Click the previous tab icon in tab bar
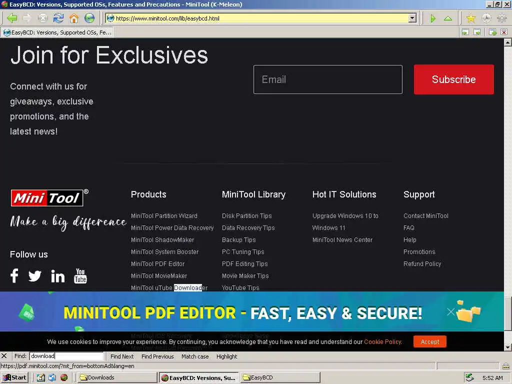The image size is (512, 384). pos(465,32)
